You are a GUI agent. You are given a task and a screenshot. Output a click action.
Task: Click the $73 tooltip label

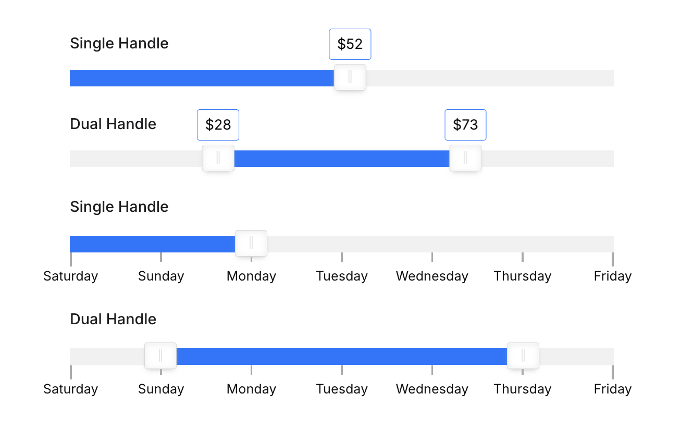[465, 125]
